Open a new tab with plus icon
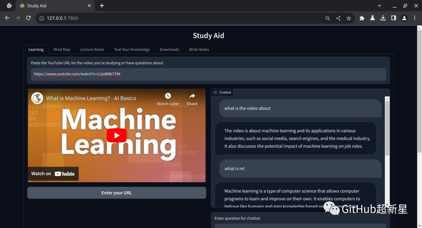The width and height of the screenshot is (422, 228). (102, 5)
